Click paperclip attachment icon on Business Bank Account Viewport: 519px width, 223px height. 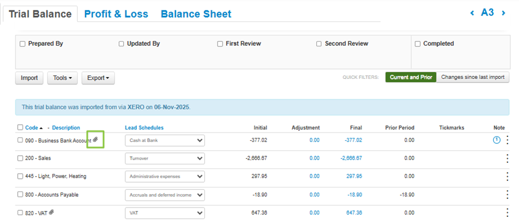tap(96, 140)
